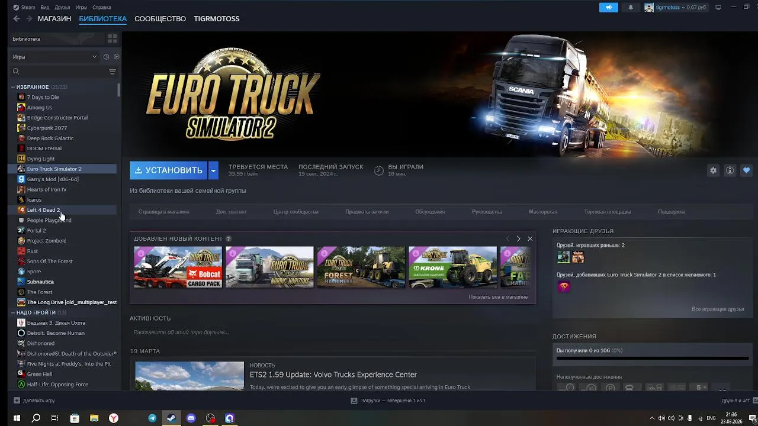Open the Nordic Horizons DLC thumbnail
Screen dimensions: 758x426
(269, 267)
